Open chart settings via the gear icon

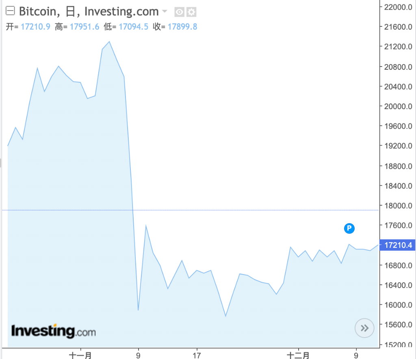point(191,12)
